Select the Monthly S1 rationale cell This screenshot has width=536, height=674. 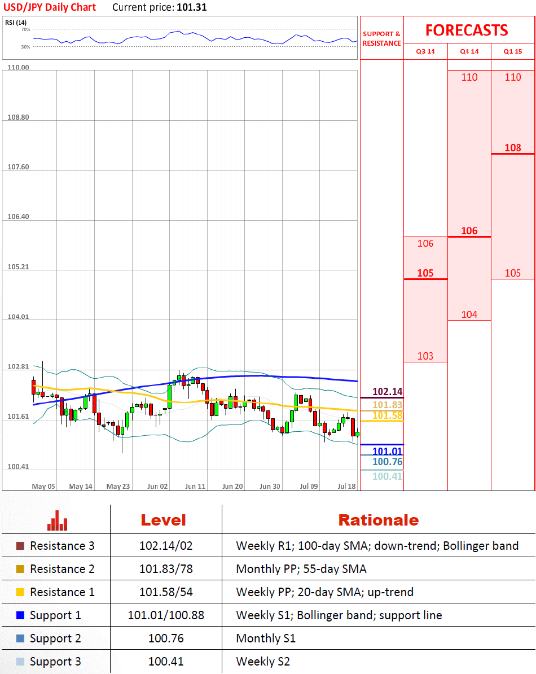coord(266,638)
